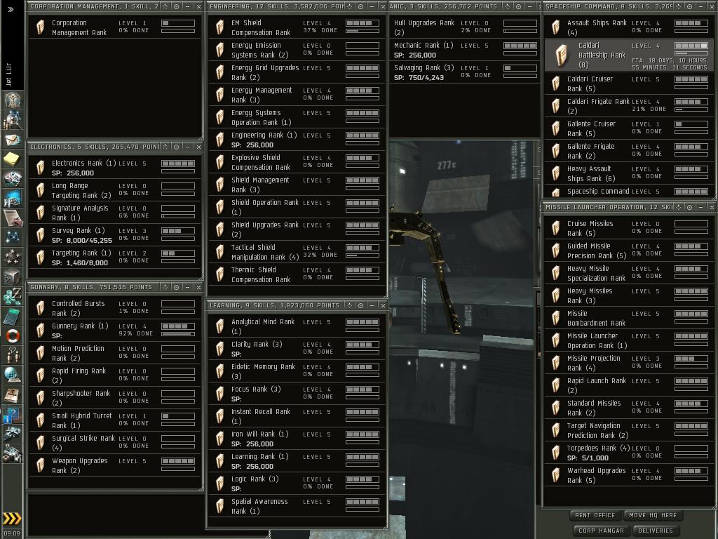Click circle icon in Electronics window header

tap(176, 147)
